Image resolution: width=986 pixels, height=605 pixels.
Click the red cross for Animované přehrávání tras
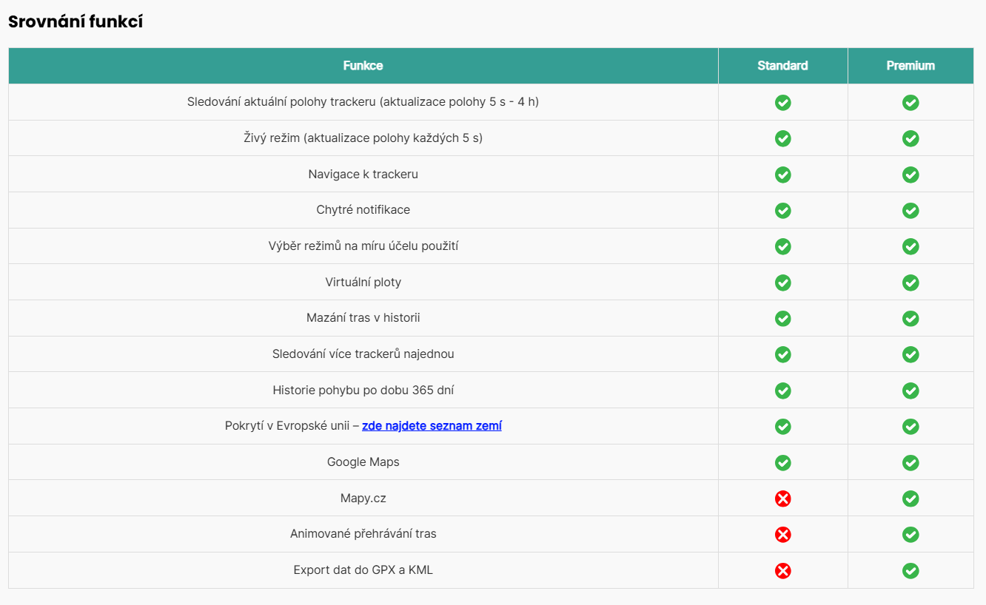pos(782,534)
